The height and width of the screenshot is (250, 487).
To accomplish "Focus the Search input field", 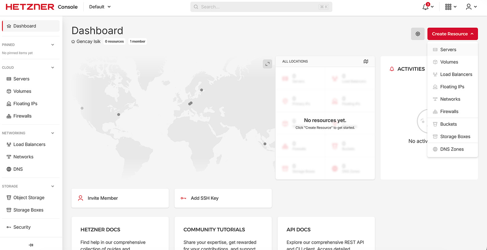I will coord(261,7).
